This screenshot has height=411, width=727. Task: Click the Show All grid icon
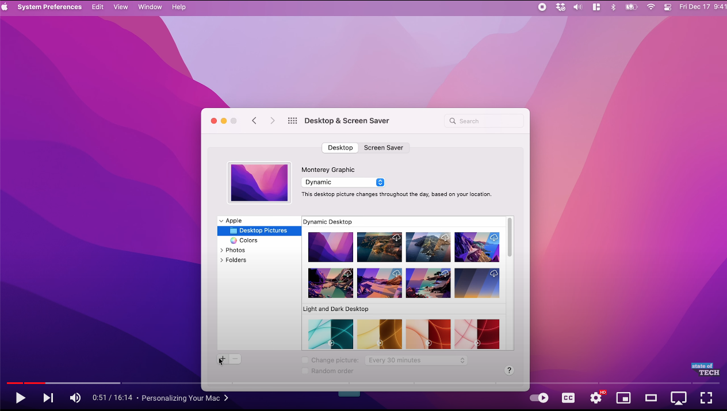(x=292, y=121)
